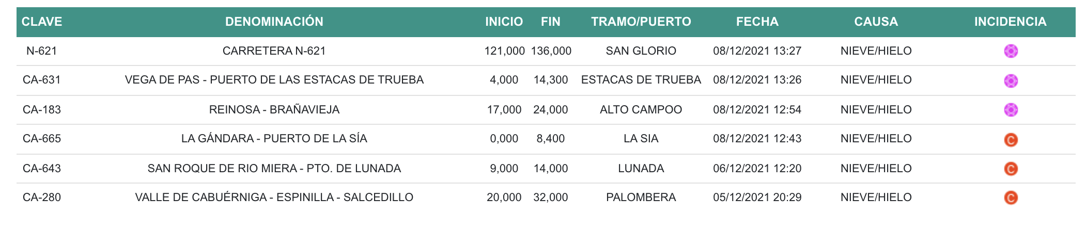Image resolution: width=1086 pixels, height=231 pixels.
Task: Select the TRAMO/PUERTO column header
Action: 641,22
